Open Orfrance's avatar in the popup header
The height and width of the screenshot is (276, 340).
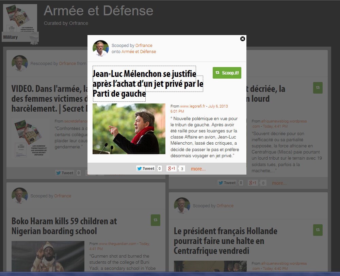pos(101,48)
